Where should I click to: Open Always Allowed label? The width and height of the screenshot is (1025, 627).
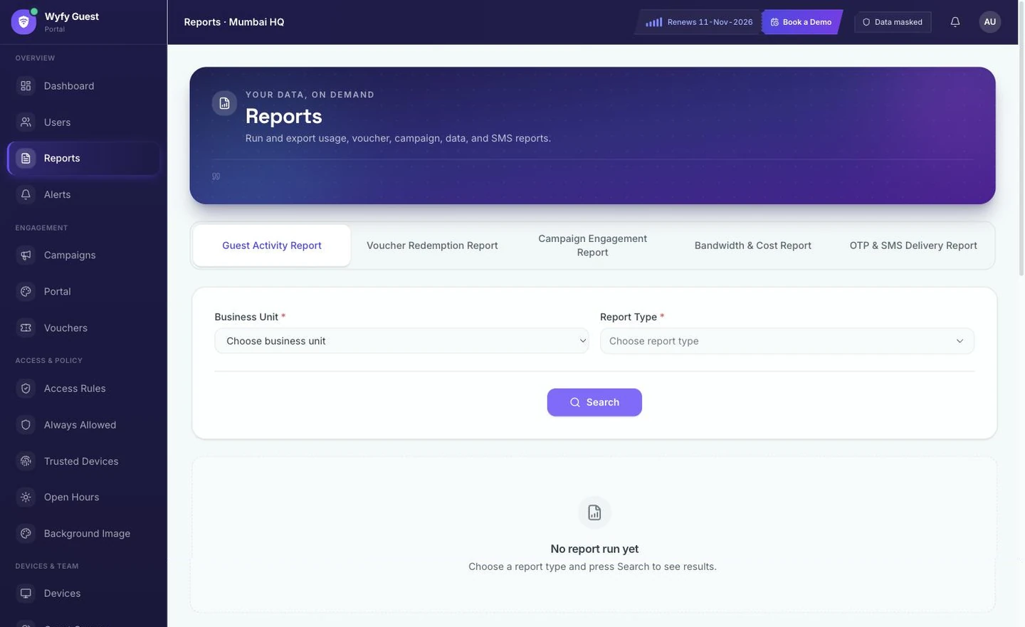[80, 425]
